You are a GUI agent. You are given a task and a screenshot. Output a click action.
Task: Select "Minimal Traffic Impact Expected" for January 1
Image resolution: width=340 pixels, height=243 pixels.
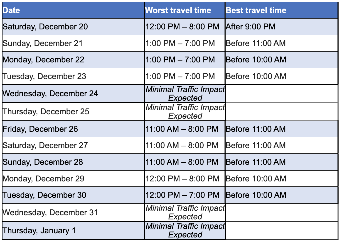pos(185,231)
